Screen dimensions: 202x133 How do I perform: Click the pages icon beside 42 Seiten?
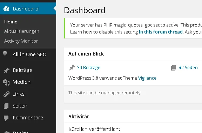click(x=173, y=68)
